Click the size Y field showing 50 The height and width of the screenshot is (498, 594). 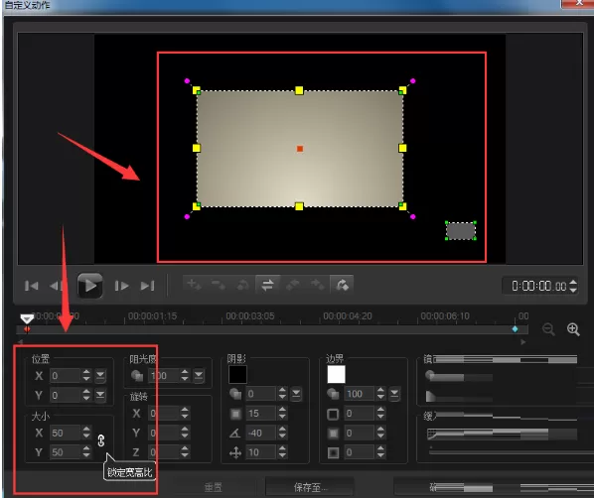click(66, 451)
